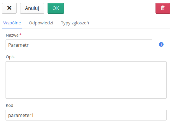Viewport: 173px width, 135px height.
Task: Open the Odpowiedzi tab
Action: pos(41,23)
